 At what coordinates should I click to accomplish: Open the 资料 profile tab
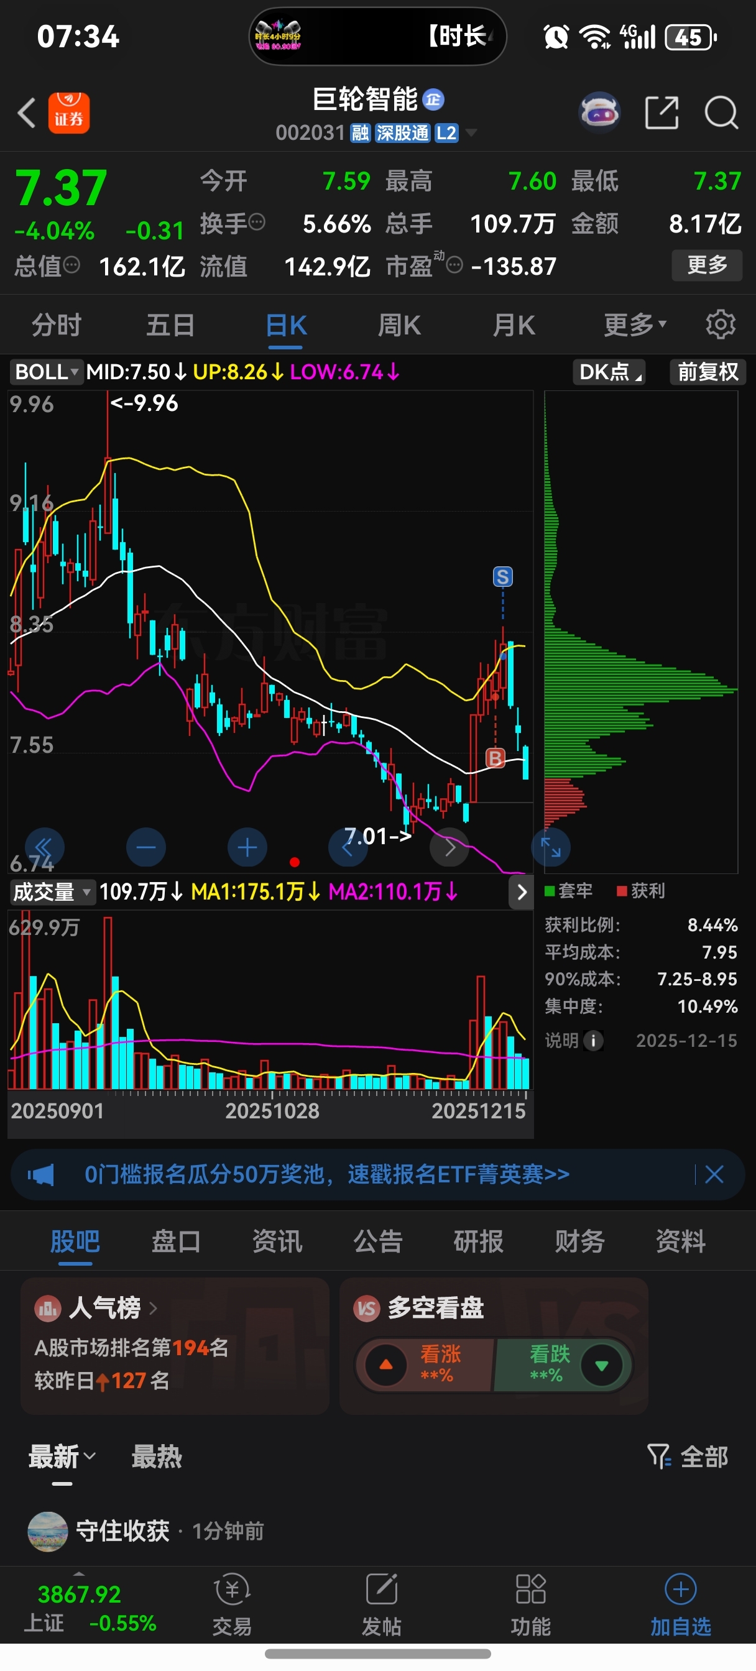click(x=681, y=1241)
